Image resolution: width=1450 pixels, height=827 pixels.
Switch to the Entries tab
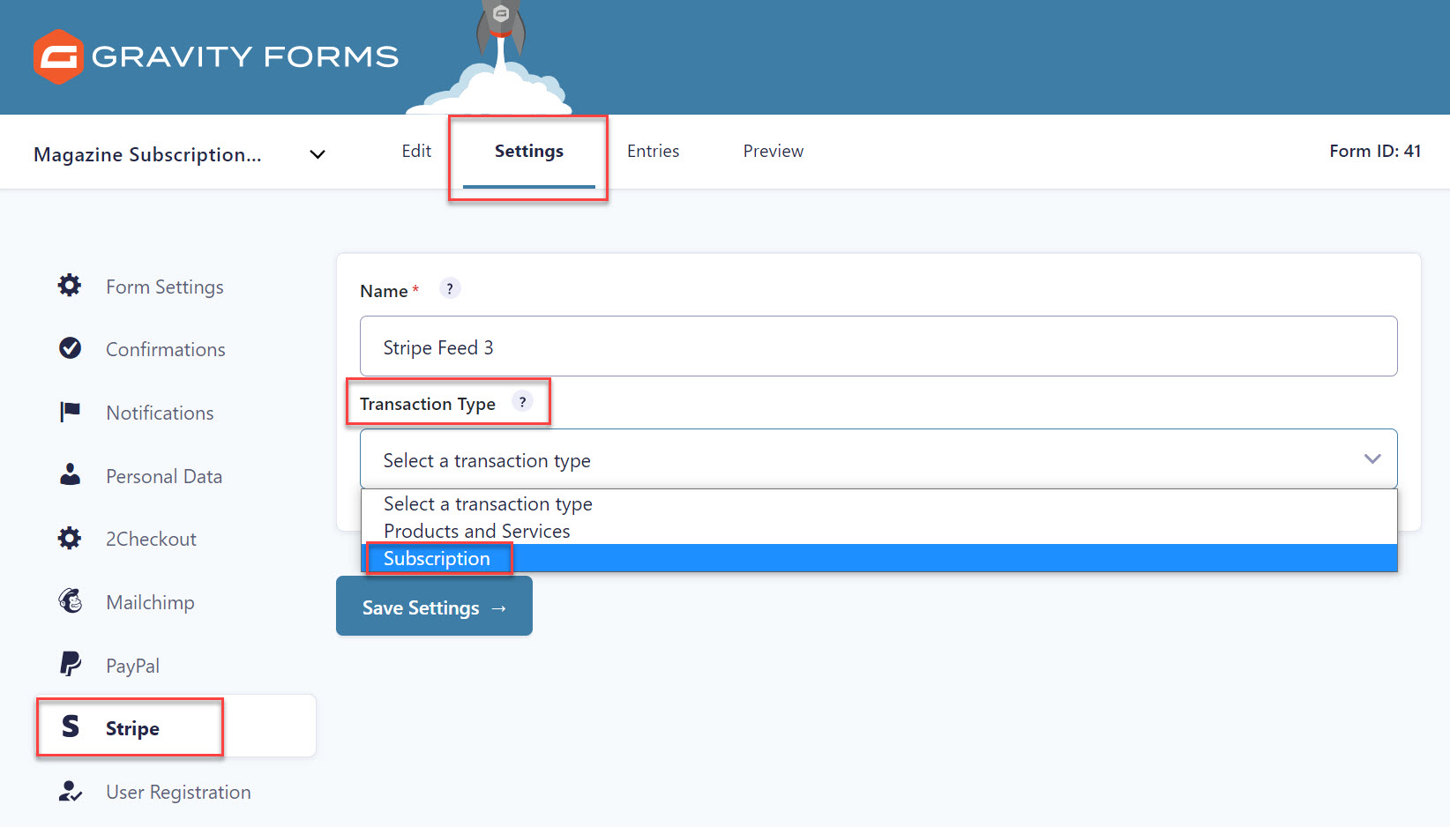pos(653,151)
